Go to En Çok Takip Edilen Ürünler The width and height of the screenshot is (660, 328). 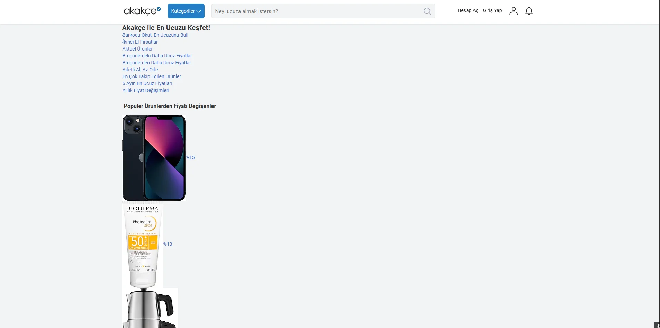tap(152, 76)
